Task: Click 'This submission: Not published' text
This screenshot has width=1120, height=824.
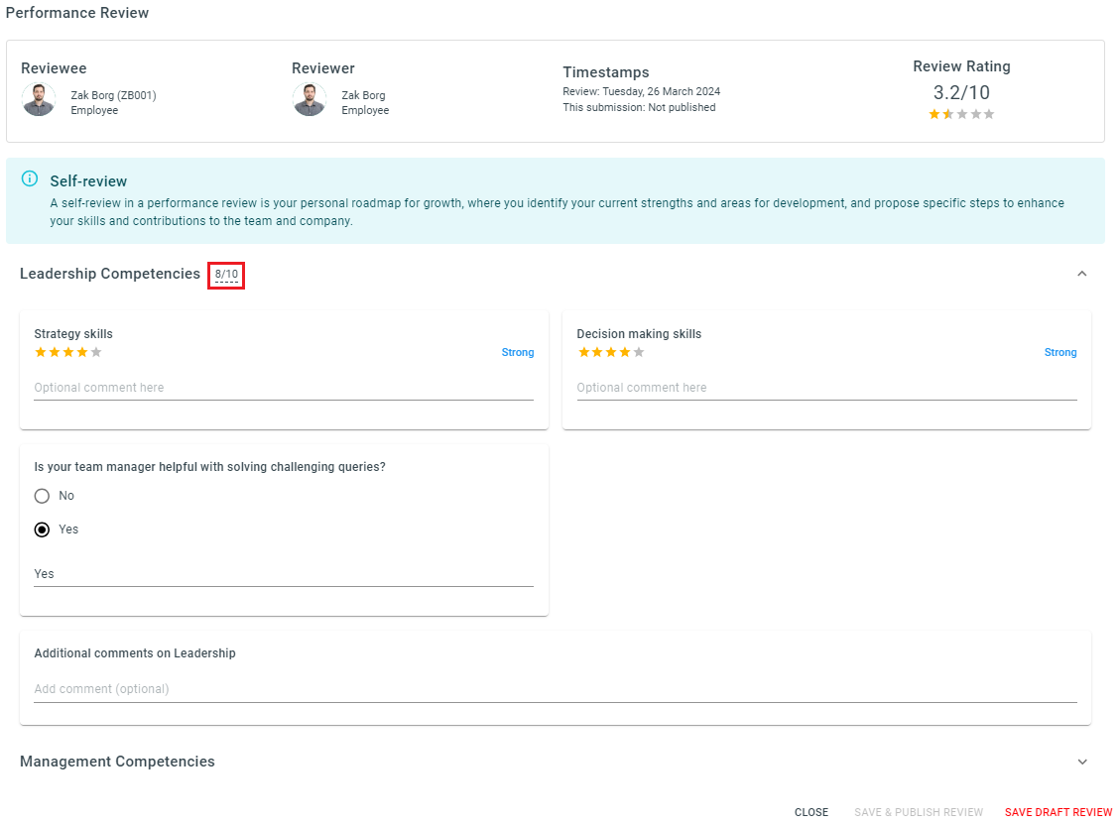Action: pos(639,107)
